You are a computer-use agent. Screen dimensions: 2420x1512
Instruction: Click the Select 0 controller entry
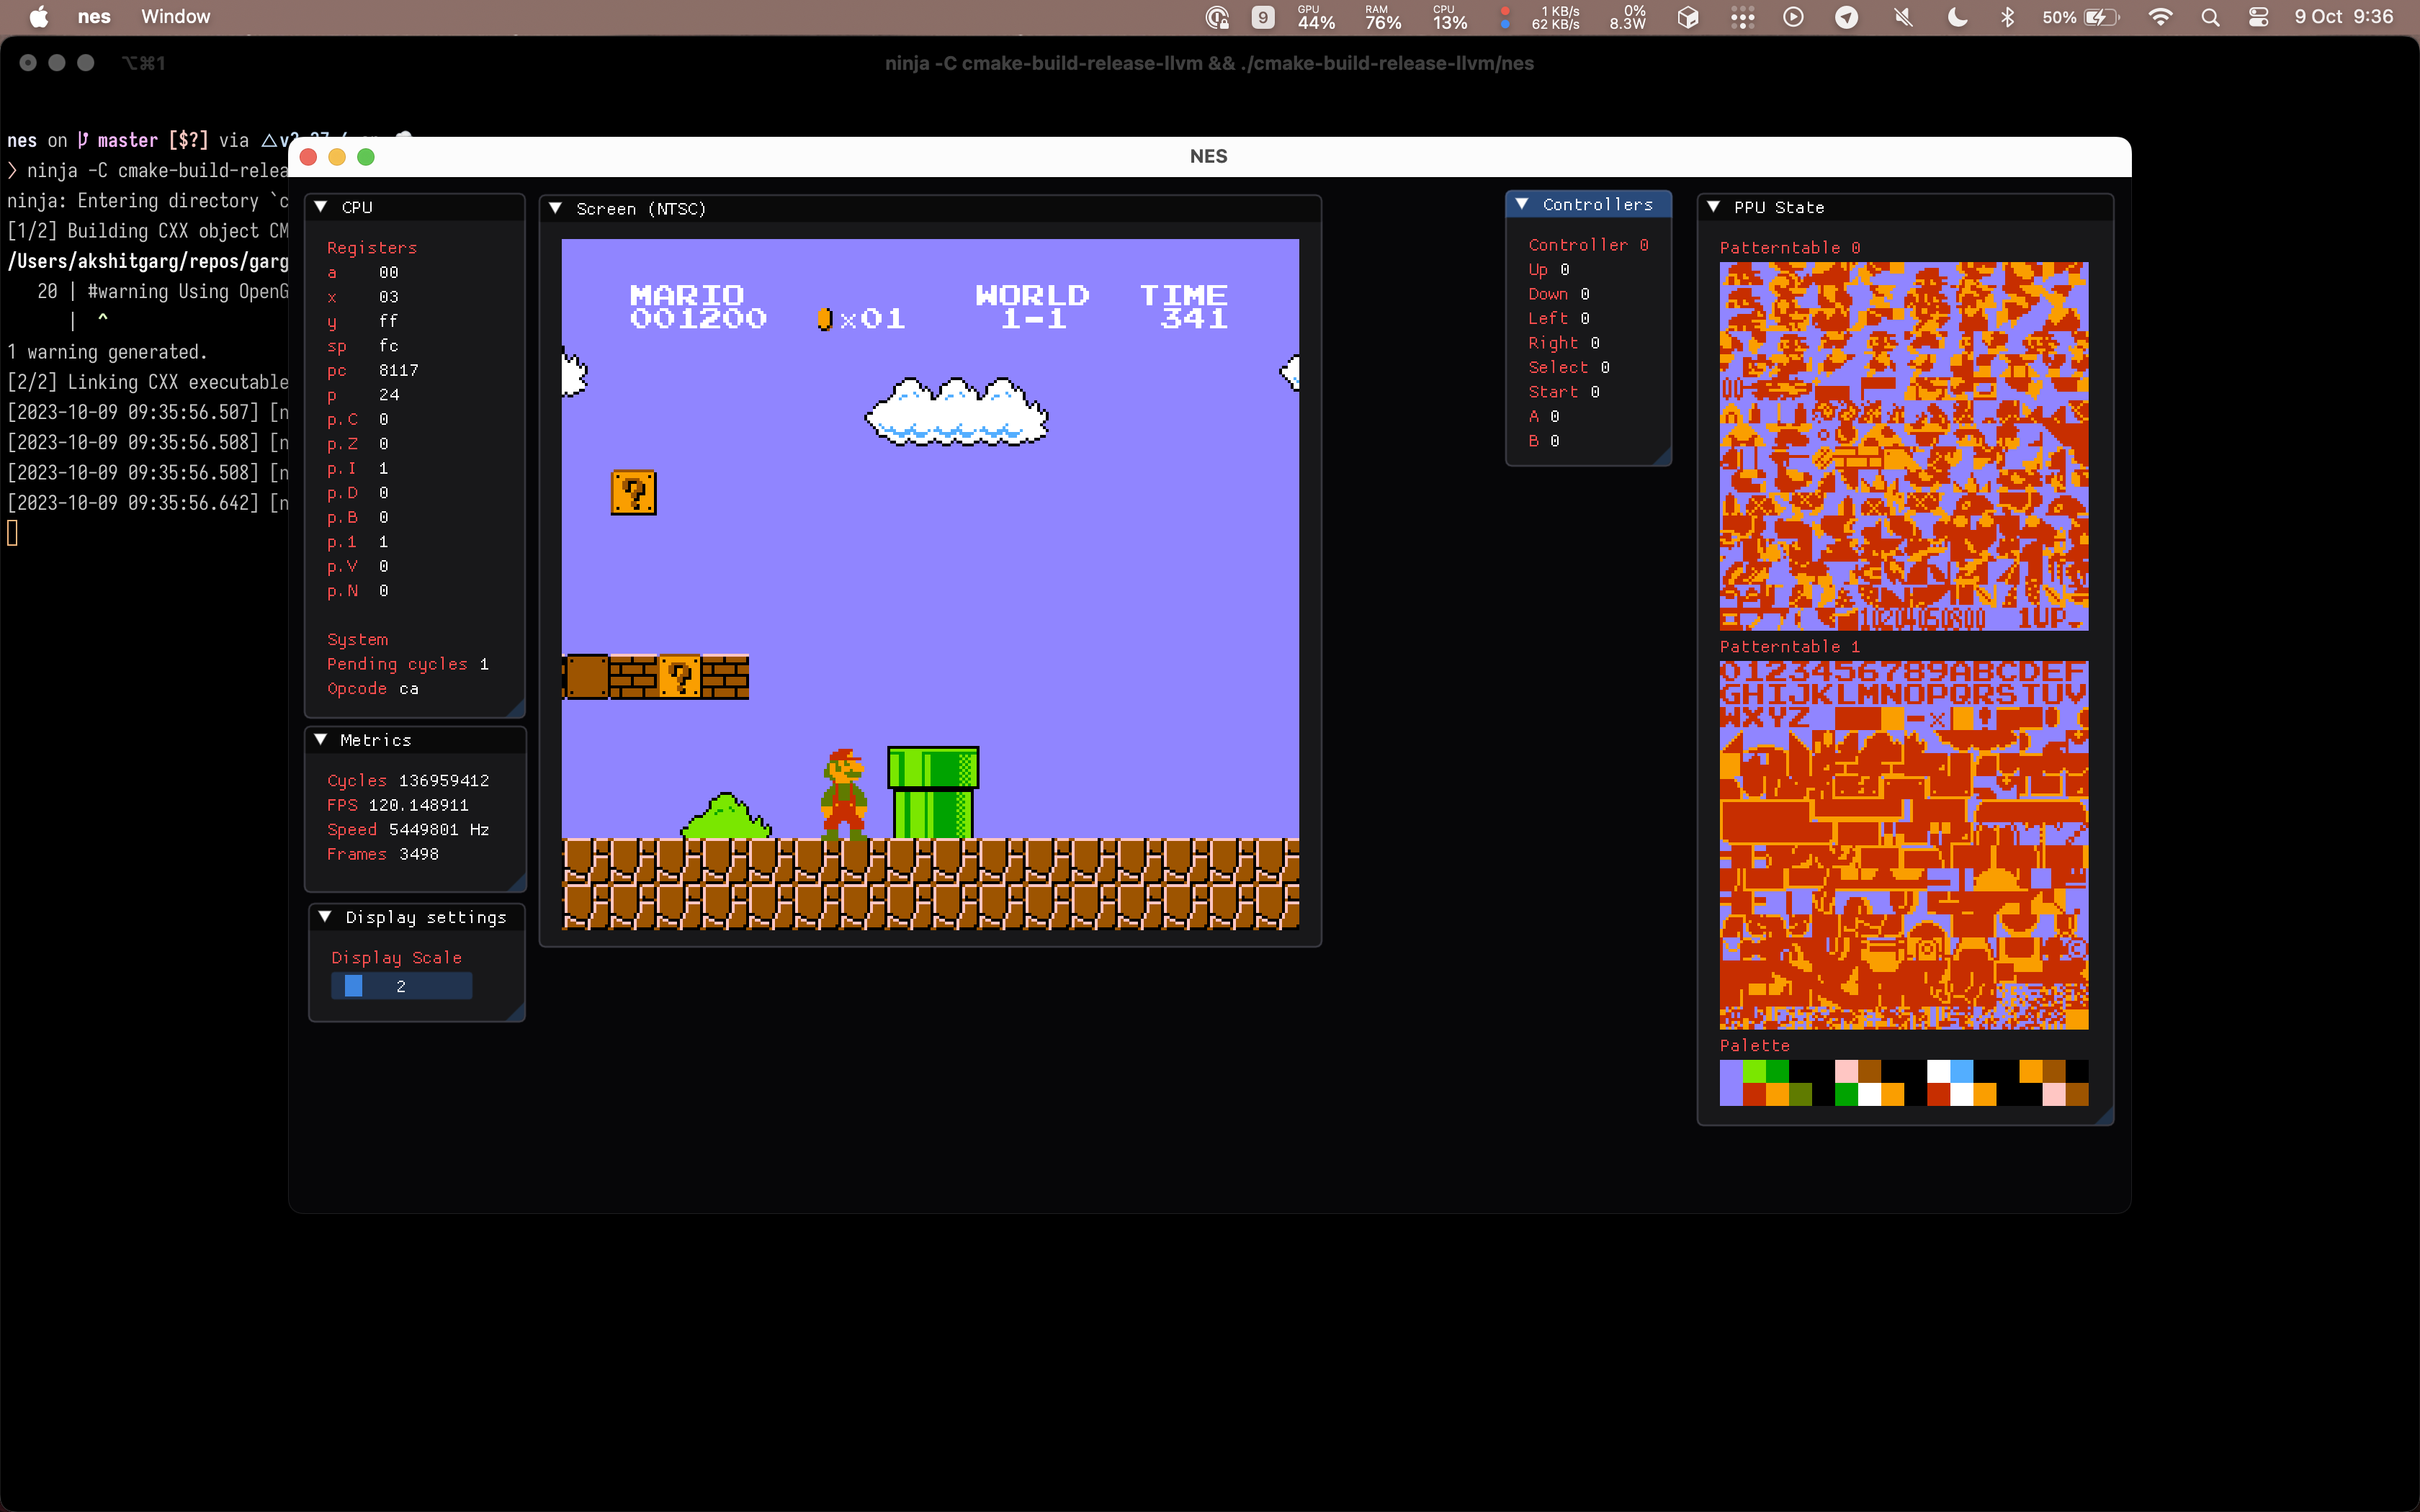[1568, 368]
